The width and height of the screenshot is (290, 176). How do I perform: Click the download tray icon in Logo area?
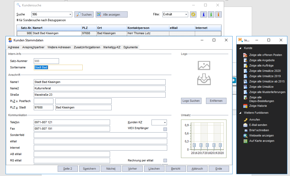[204, 79]
